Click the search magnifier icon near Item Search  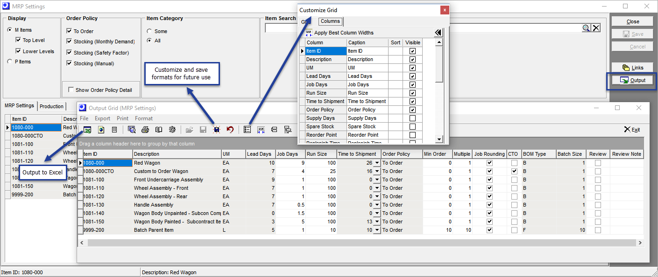click(587, 28)
